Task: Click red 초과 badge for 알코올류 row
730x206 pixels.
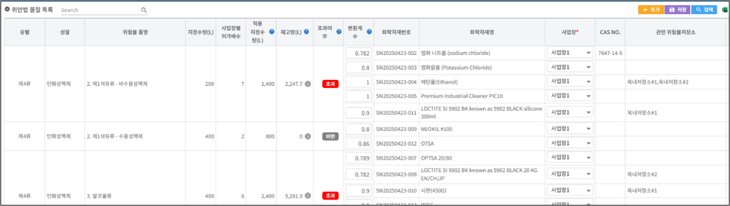Action: click(x=330, y=196)
